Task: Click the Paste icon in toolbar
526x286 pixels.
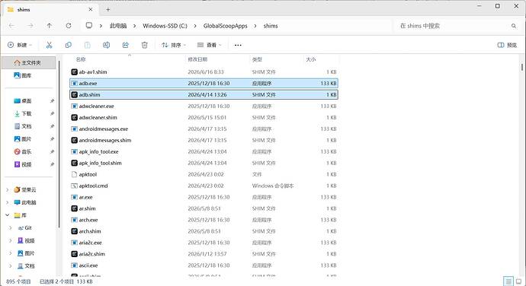Action: [87, 45]
